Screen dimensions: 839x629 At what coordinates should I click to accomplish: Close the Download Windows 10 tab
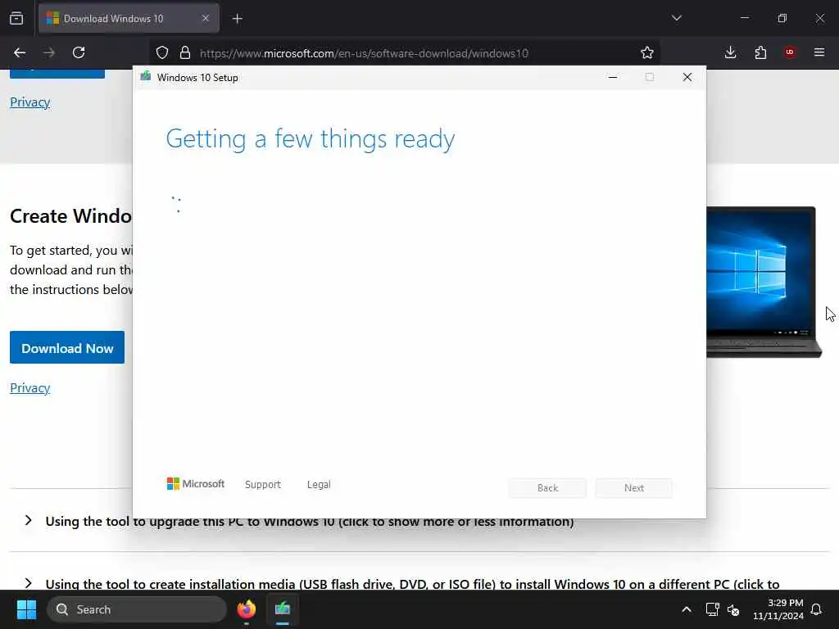206,18
